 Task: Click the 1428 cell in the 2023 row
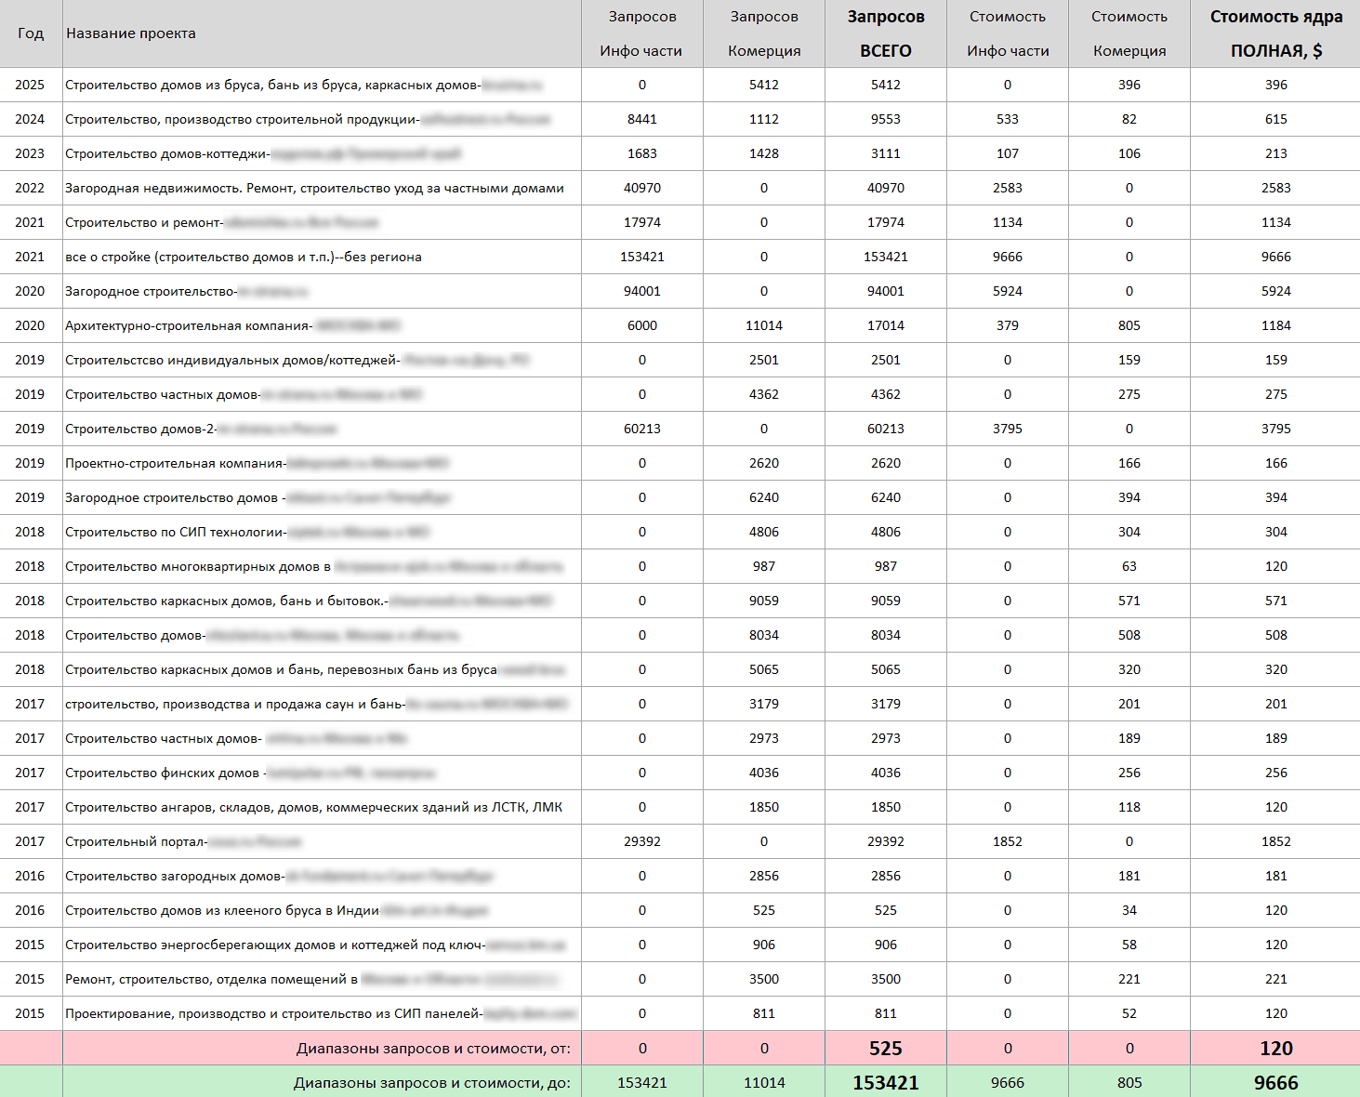pos(763,153)
